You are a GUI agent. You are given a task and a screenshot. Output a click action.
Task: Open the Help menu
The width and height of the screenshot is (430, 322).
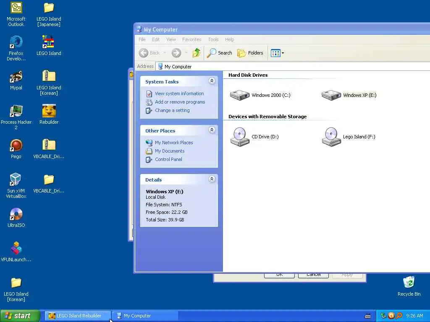(230, 39)
